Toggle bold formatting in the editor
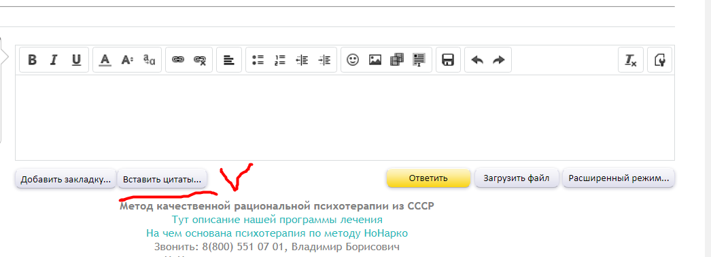 click(32, 60)
